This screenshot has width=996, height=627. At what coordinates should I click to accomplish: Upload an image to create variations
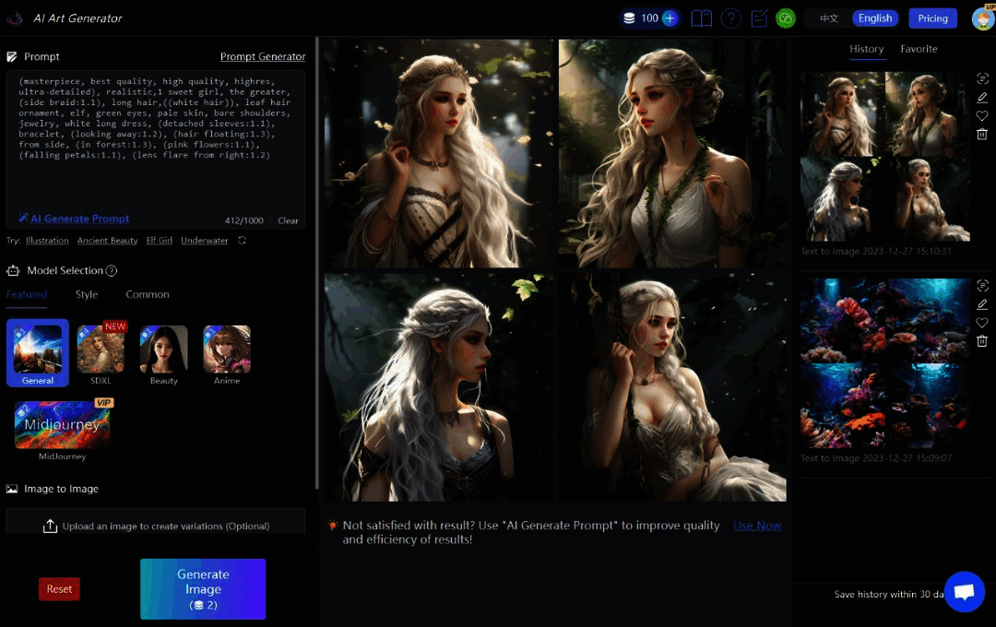(x=156, y=526)
